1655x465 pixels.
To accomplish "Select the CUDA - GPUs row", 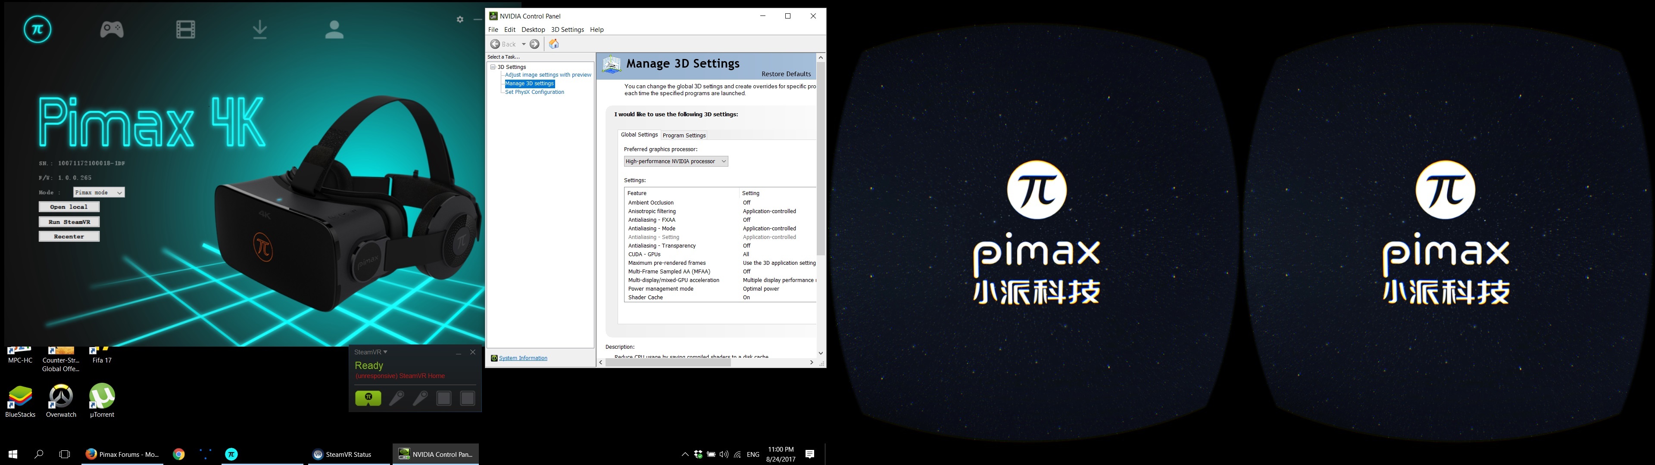I will point(720,254).
